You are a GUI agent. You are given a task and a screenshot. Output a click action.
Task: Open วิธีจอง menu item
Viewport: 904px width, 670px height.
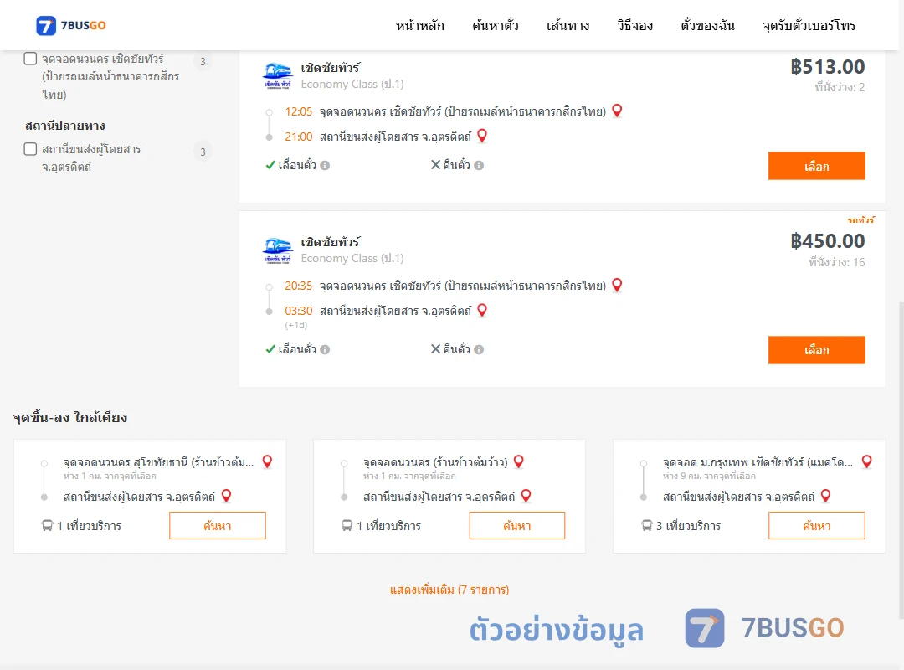[x=634, y=25]
